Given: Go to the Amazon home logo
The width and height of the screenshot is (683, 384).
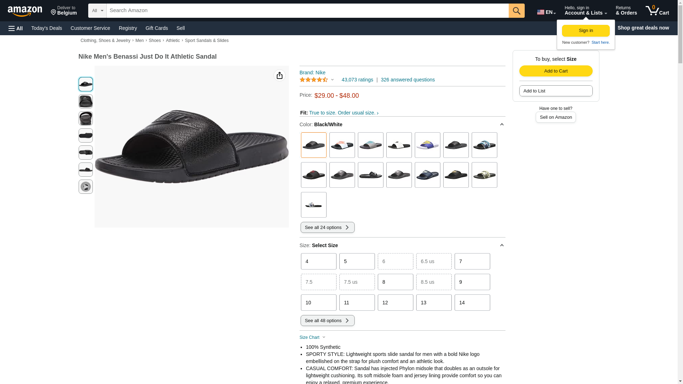Looking at the screenshot, I should [x=25, y=11].
